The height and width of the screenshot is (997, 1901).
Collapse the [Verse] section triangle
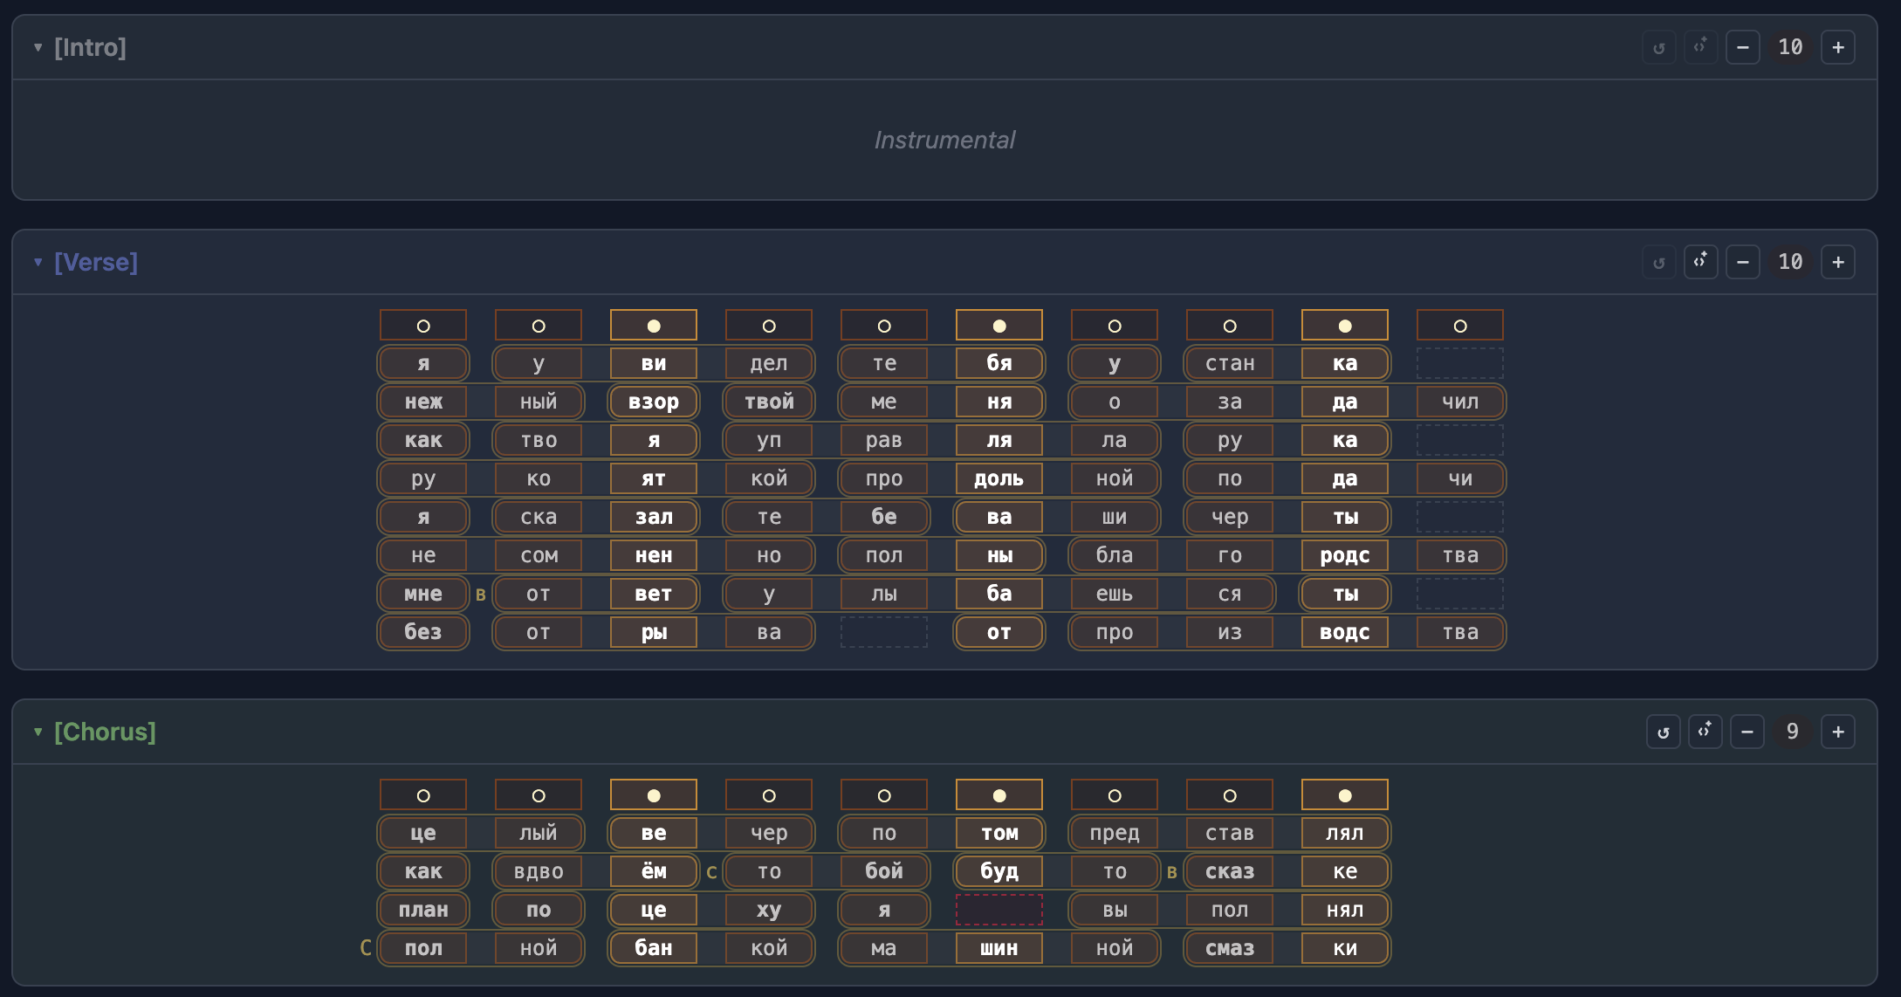38,262
